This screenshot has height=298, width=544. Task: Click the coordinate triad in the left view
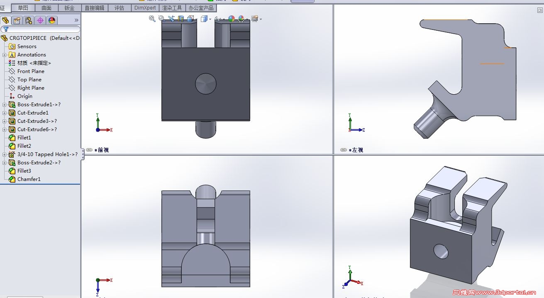[356, 123]
